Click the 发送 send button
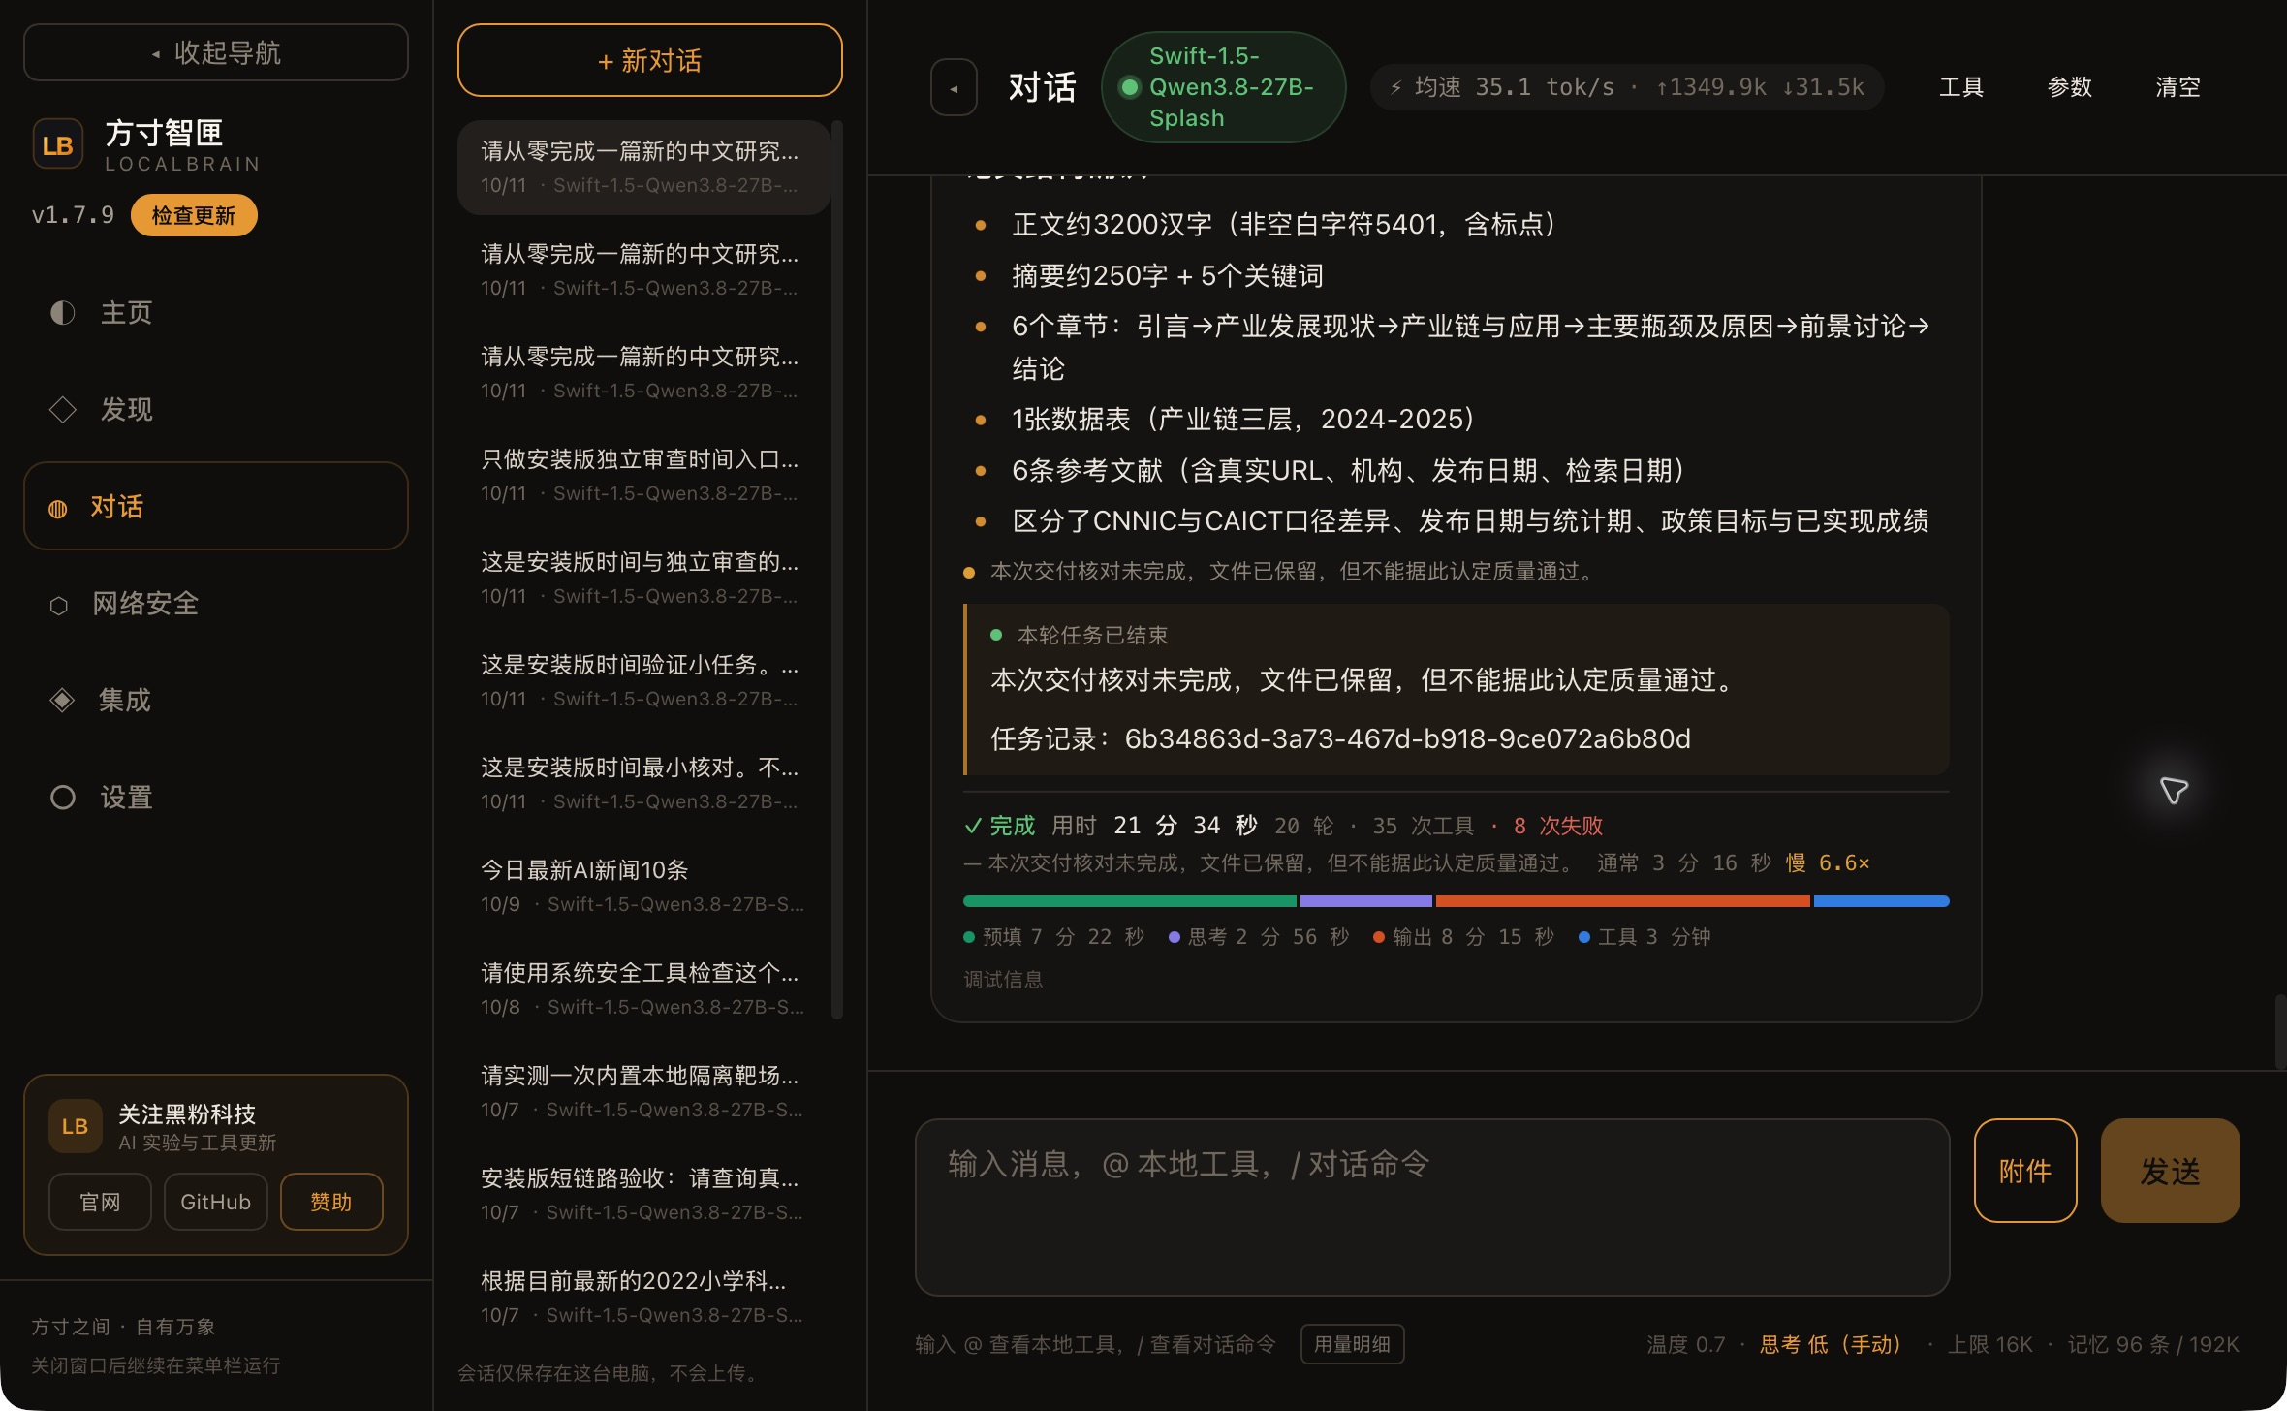 coord(2170,1171)
